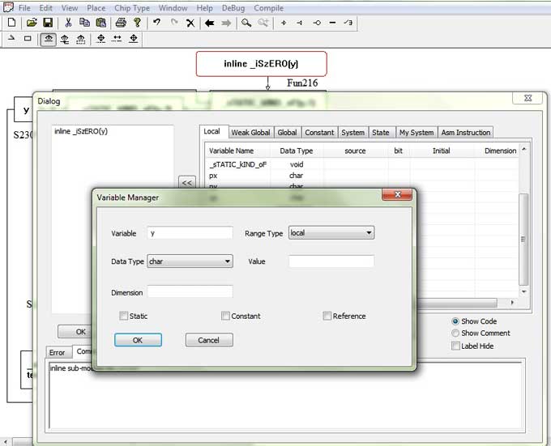The height and width of the screenshot is (446, 551).
Task: Click the Paste clipboard icon
Action: (x=100, y=23)
